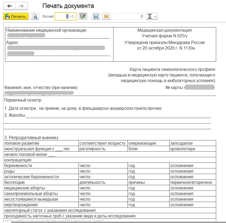Click the 'соответствует возрасту' cell
Screen dimensions: 226x223
pyautogui.click(x=102, y=143)
